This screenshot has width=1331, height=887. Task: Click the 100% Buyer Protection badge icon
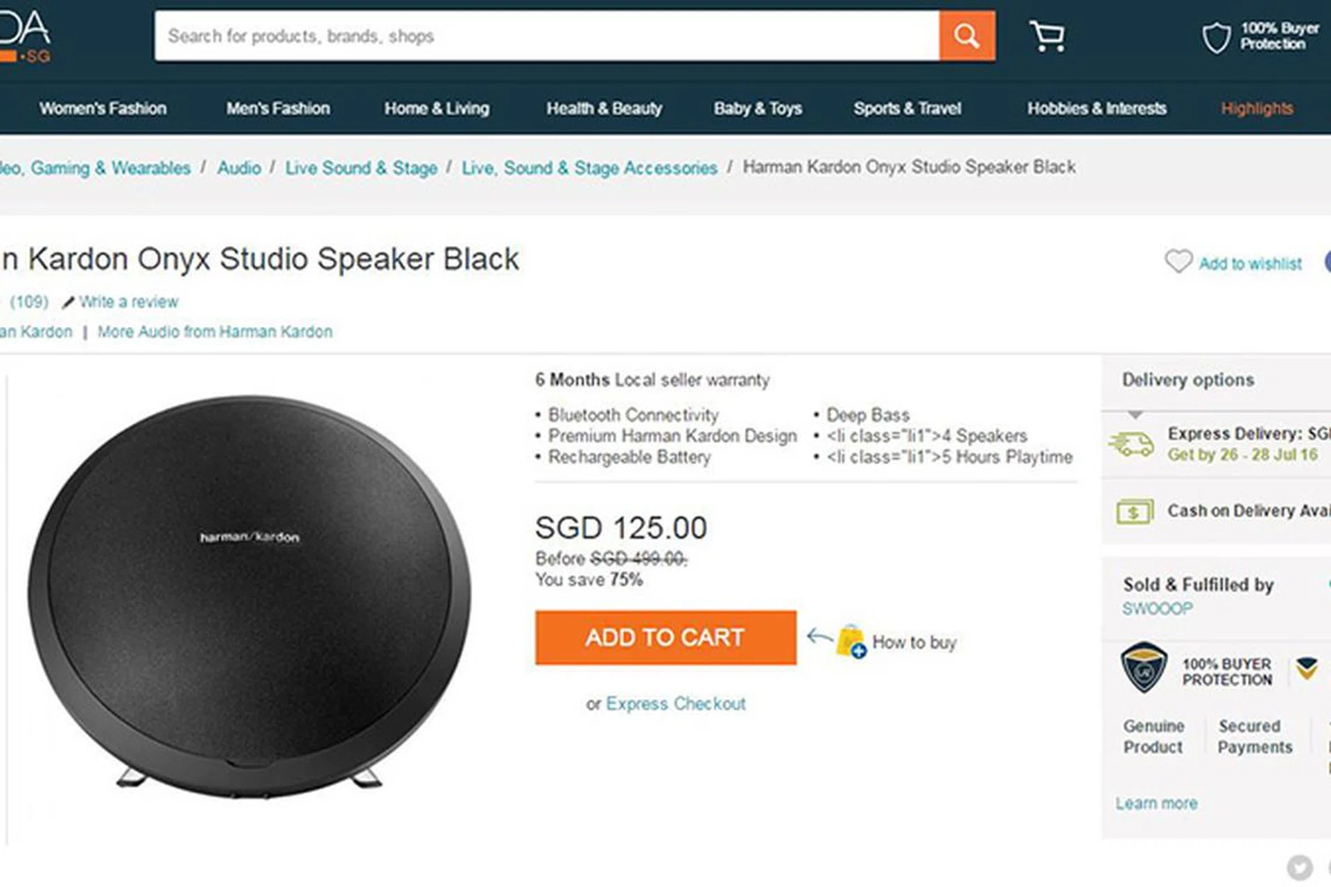coord(1144,667)
